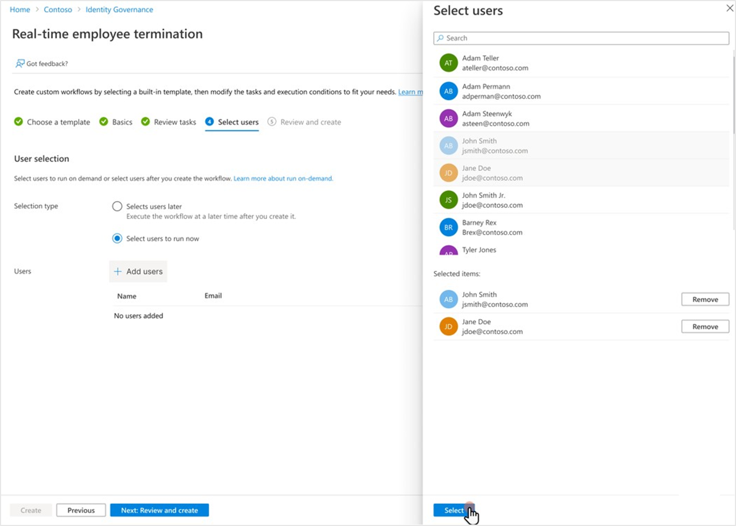736x526 pixels.
Task: Click the Add users button
Action: tap(138, 271)
